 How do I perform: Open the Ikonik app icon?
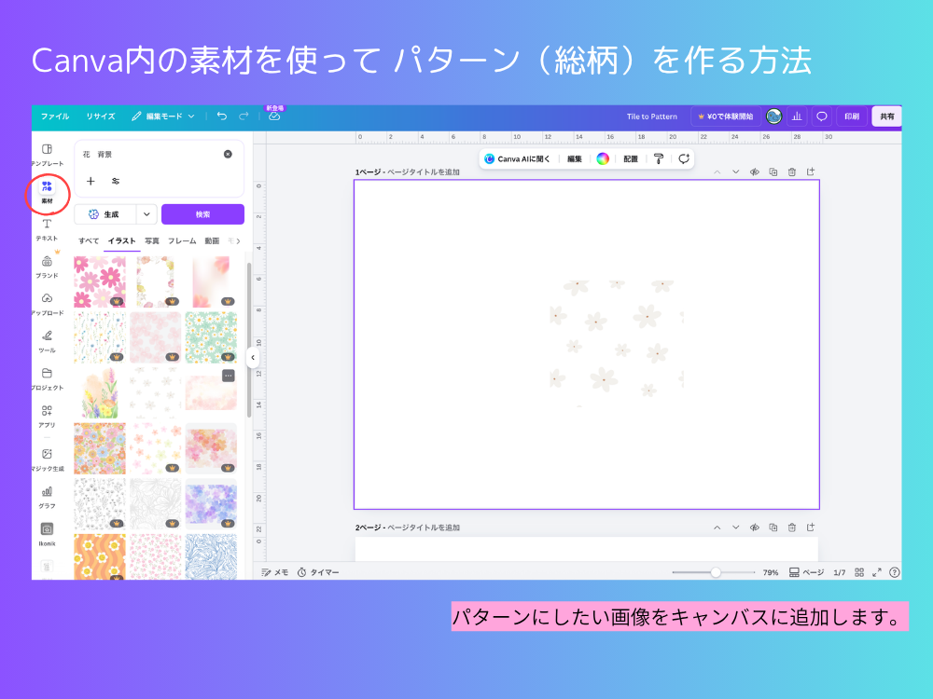click(x=47, y=534)
